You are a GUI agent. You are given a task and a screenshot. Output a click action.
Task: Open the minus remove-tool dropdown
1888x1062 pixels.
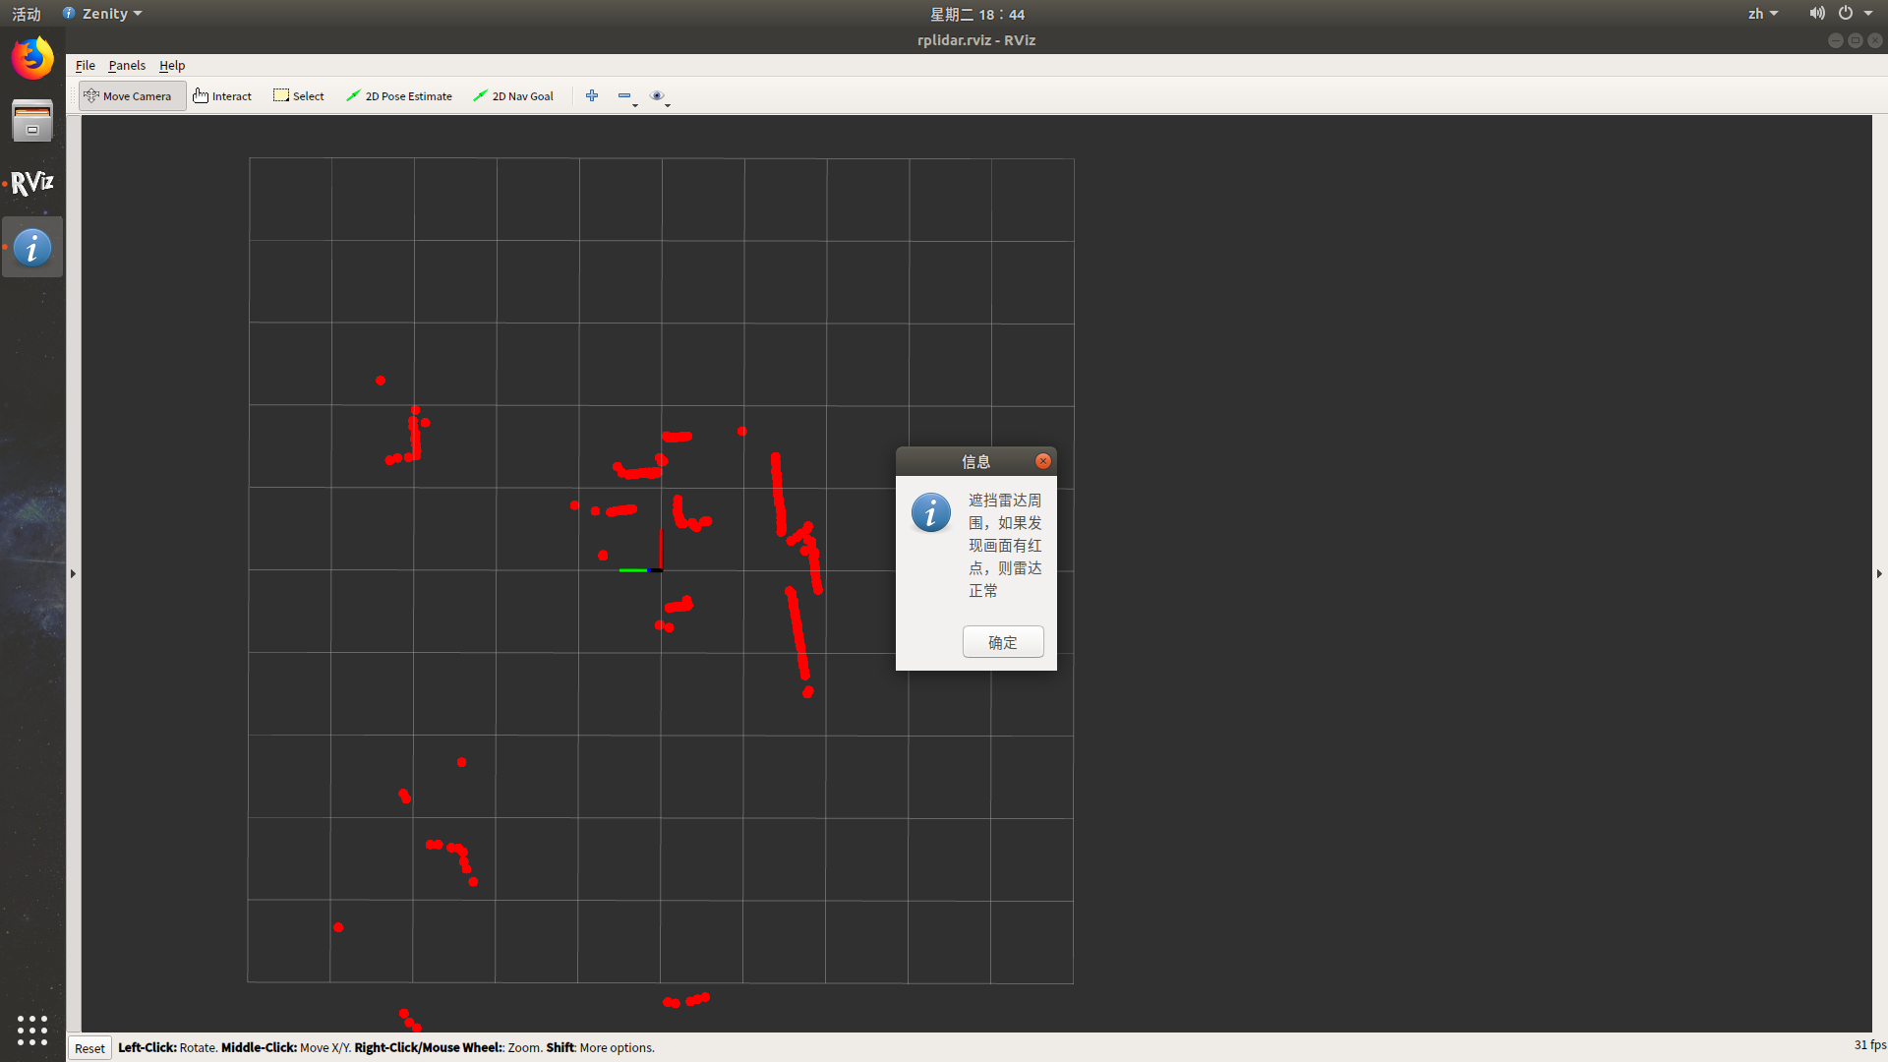pos(626,96)
